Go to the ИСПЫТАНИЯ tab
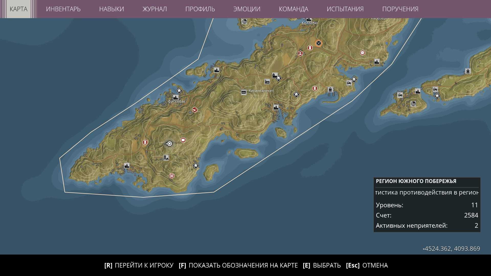 click(x=345, y=9)
